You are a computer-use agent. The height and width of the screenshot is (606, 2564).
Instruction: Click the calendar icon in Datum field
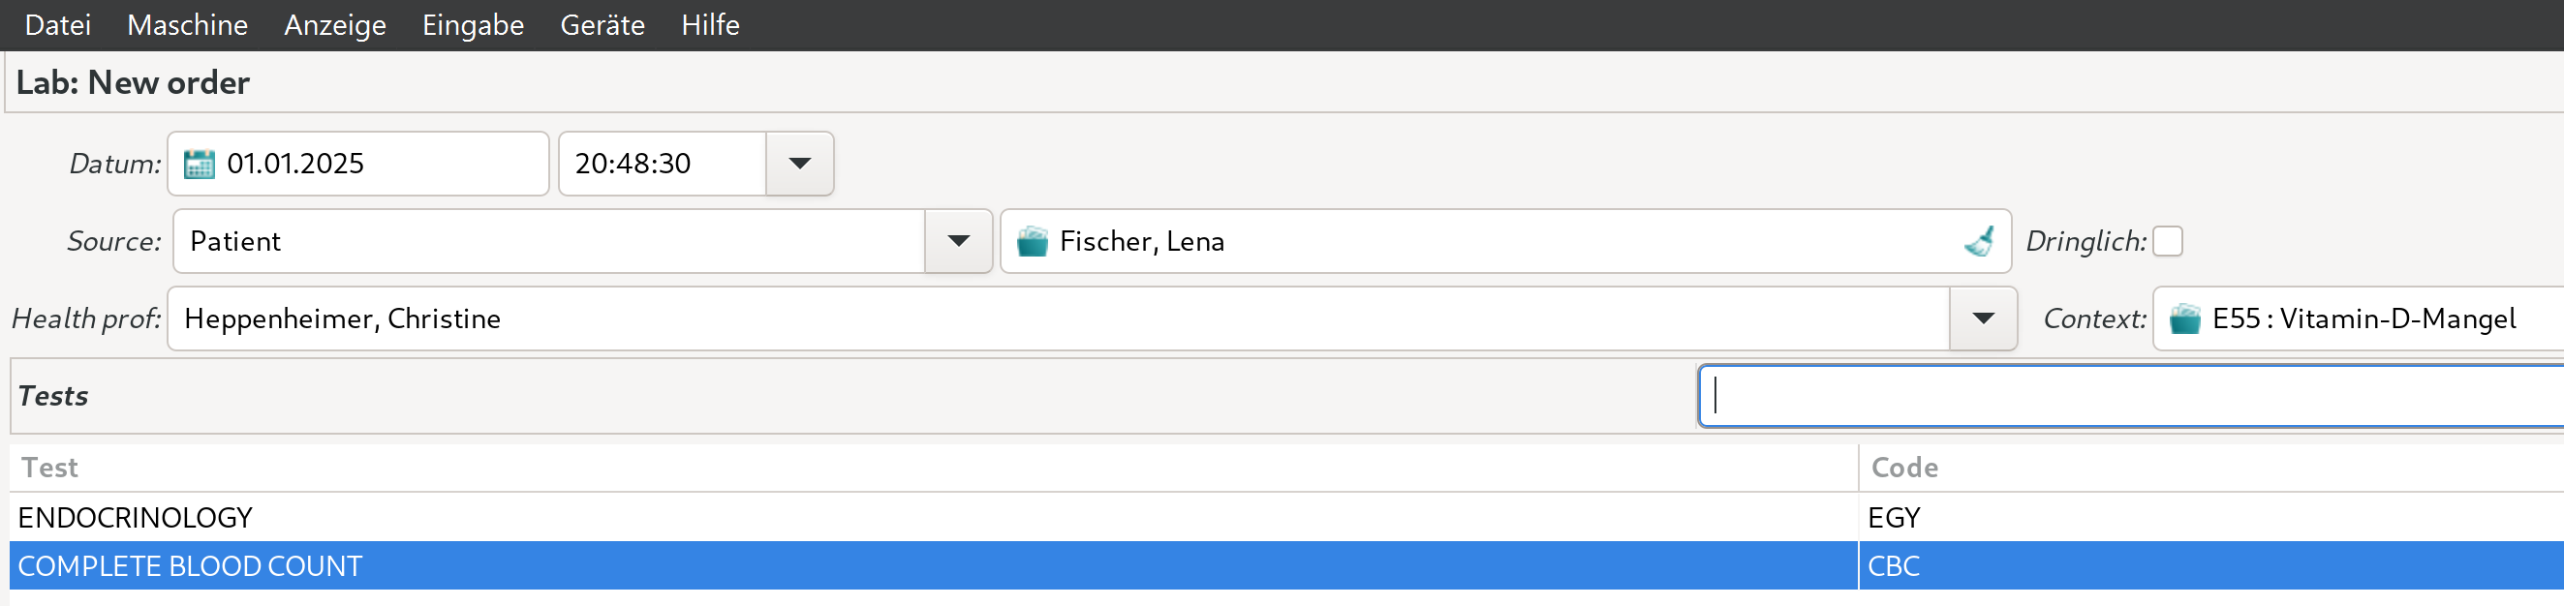tap(200, 164)
